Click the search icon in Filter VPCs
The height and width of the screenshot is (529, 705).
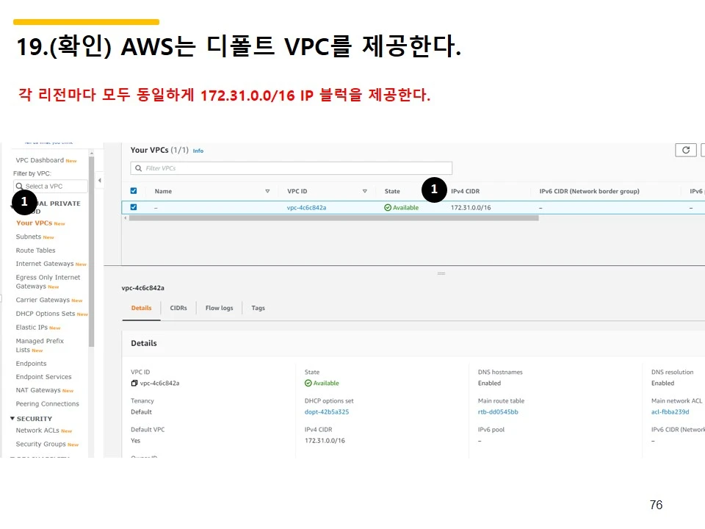pos(139,168)
